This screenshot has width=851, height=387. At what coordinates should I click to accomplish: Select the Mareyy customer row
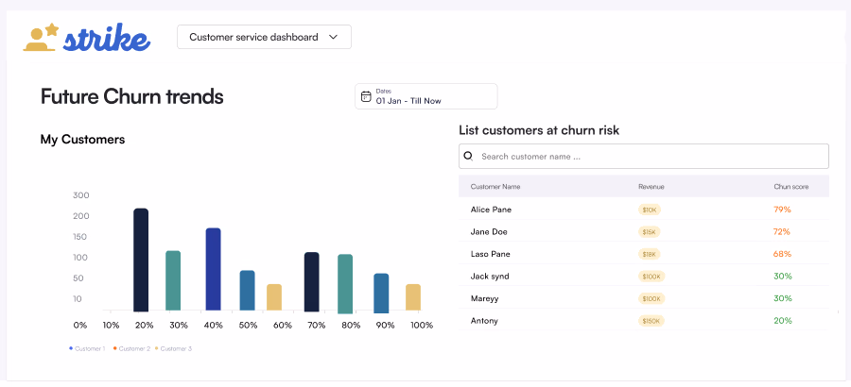484,298
